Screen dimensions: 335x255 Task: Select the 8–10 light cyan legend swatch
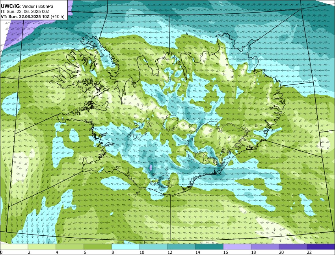(126, 247)
